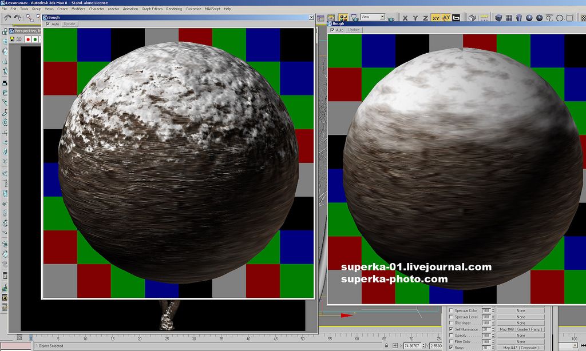The height and width of the screenshot is (351, 586).
Task: Click the Redo arrow icon
Action: (x=18, y=18)
